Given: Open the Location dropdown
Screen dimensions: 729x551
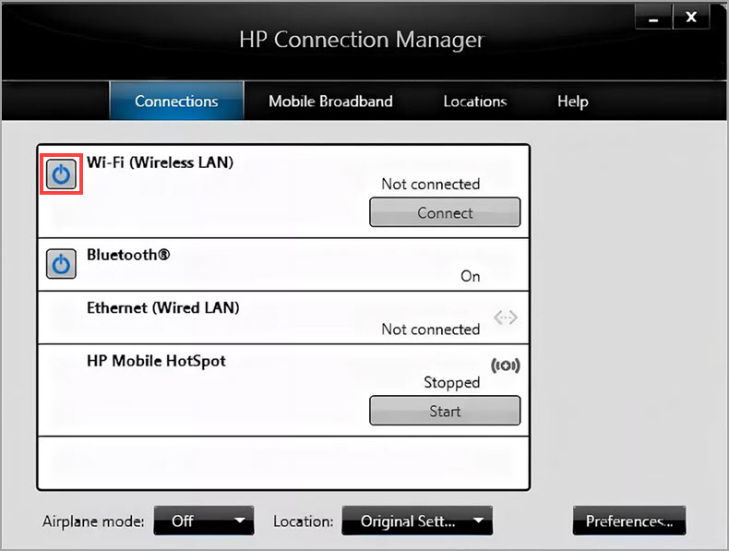Looking at the screenshot, I should (417, 521).
